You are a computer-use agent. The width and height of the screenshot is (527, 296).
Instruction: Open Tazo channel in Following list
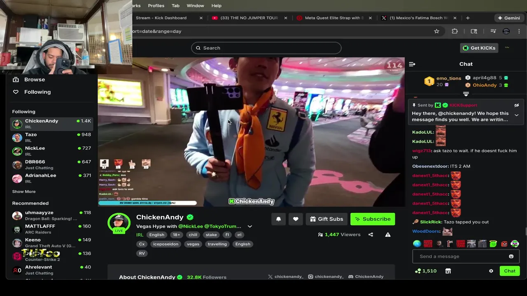(x=51, y=137)
